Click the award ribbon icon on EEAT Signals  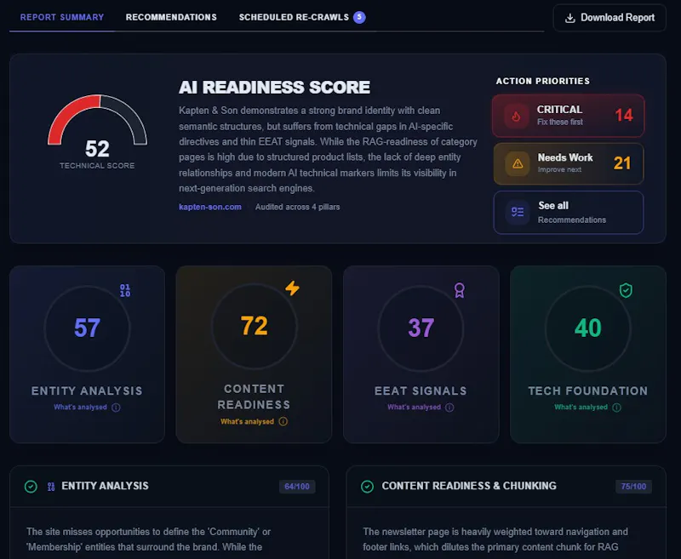(x=460, y=290)
